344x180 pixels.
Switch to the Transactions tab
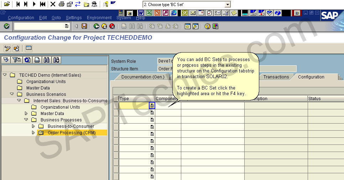click(x=276, y=77)
